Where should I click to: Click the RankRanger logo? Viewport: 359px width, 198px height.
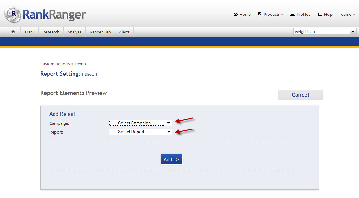tap(45, 15)
